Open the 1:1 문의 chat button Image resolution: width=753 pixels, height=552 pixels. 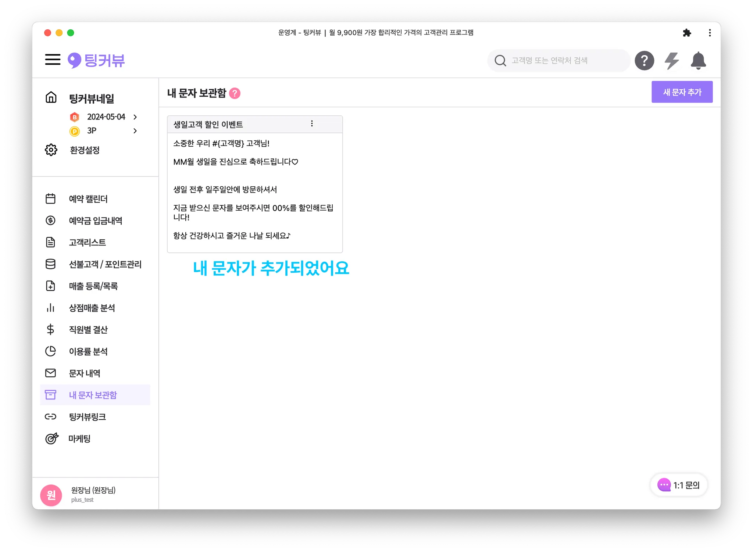679,485
